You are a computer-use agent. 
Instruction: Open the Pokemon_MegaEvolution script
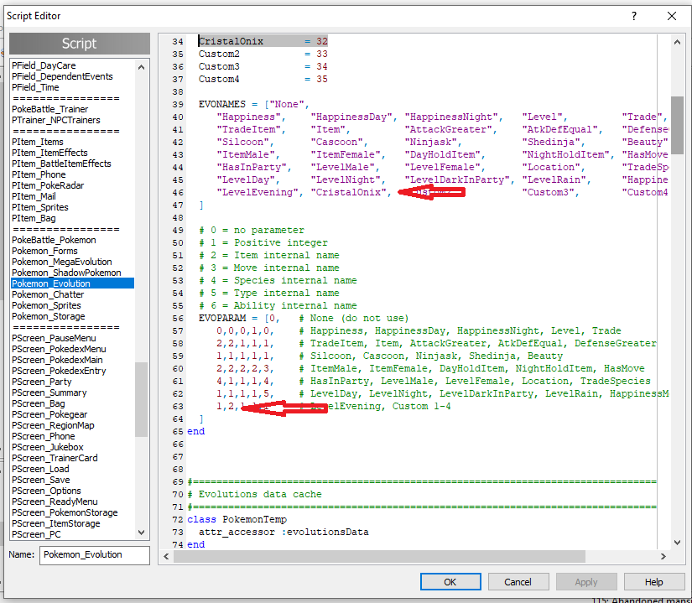pyautogui.click(x=61, y=262)
